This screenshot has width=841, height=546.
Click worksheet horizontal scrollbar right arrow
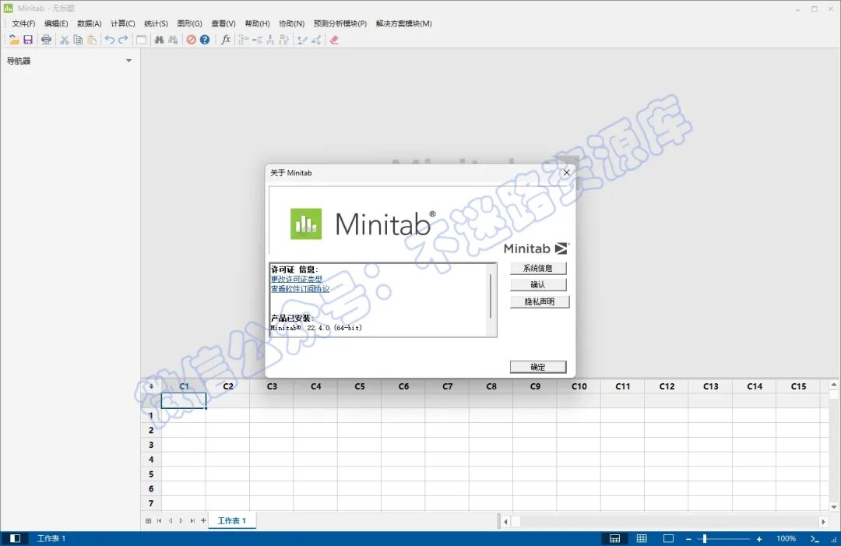(823, 521)
